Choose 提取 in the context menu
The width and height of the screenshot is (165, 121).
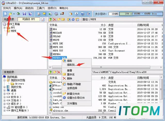tap(77, 61)
